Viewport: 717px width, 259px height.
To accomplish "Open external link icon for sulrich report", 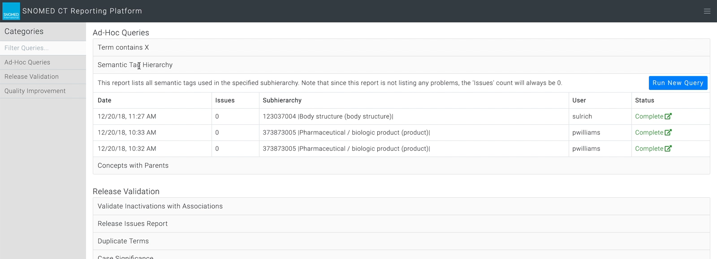I will [668, 116].
